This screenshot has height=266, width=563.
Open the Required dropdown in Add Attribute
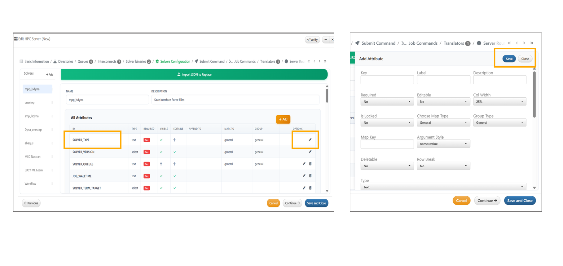coord(387,102)
